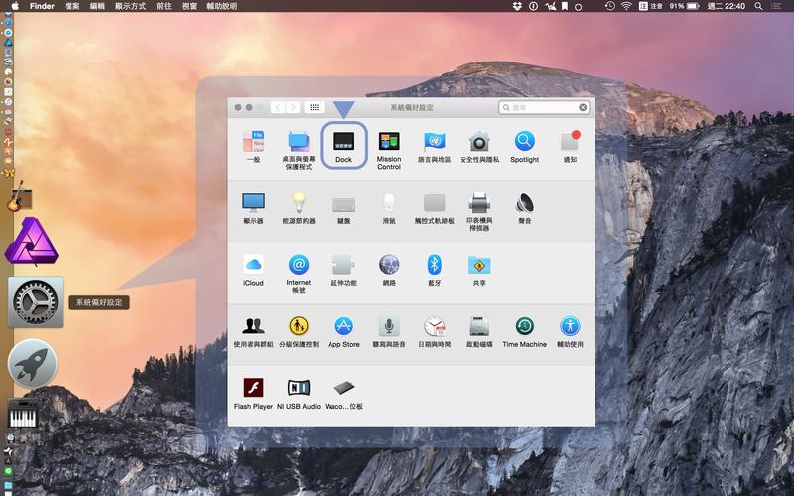The image size is (794, 496).
Task: Open 日期與時間 preferences
Action: [434, 331]
